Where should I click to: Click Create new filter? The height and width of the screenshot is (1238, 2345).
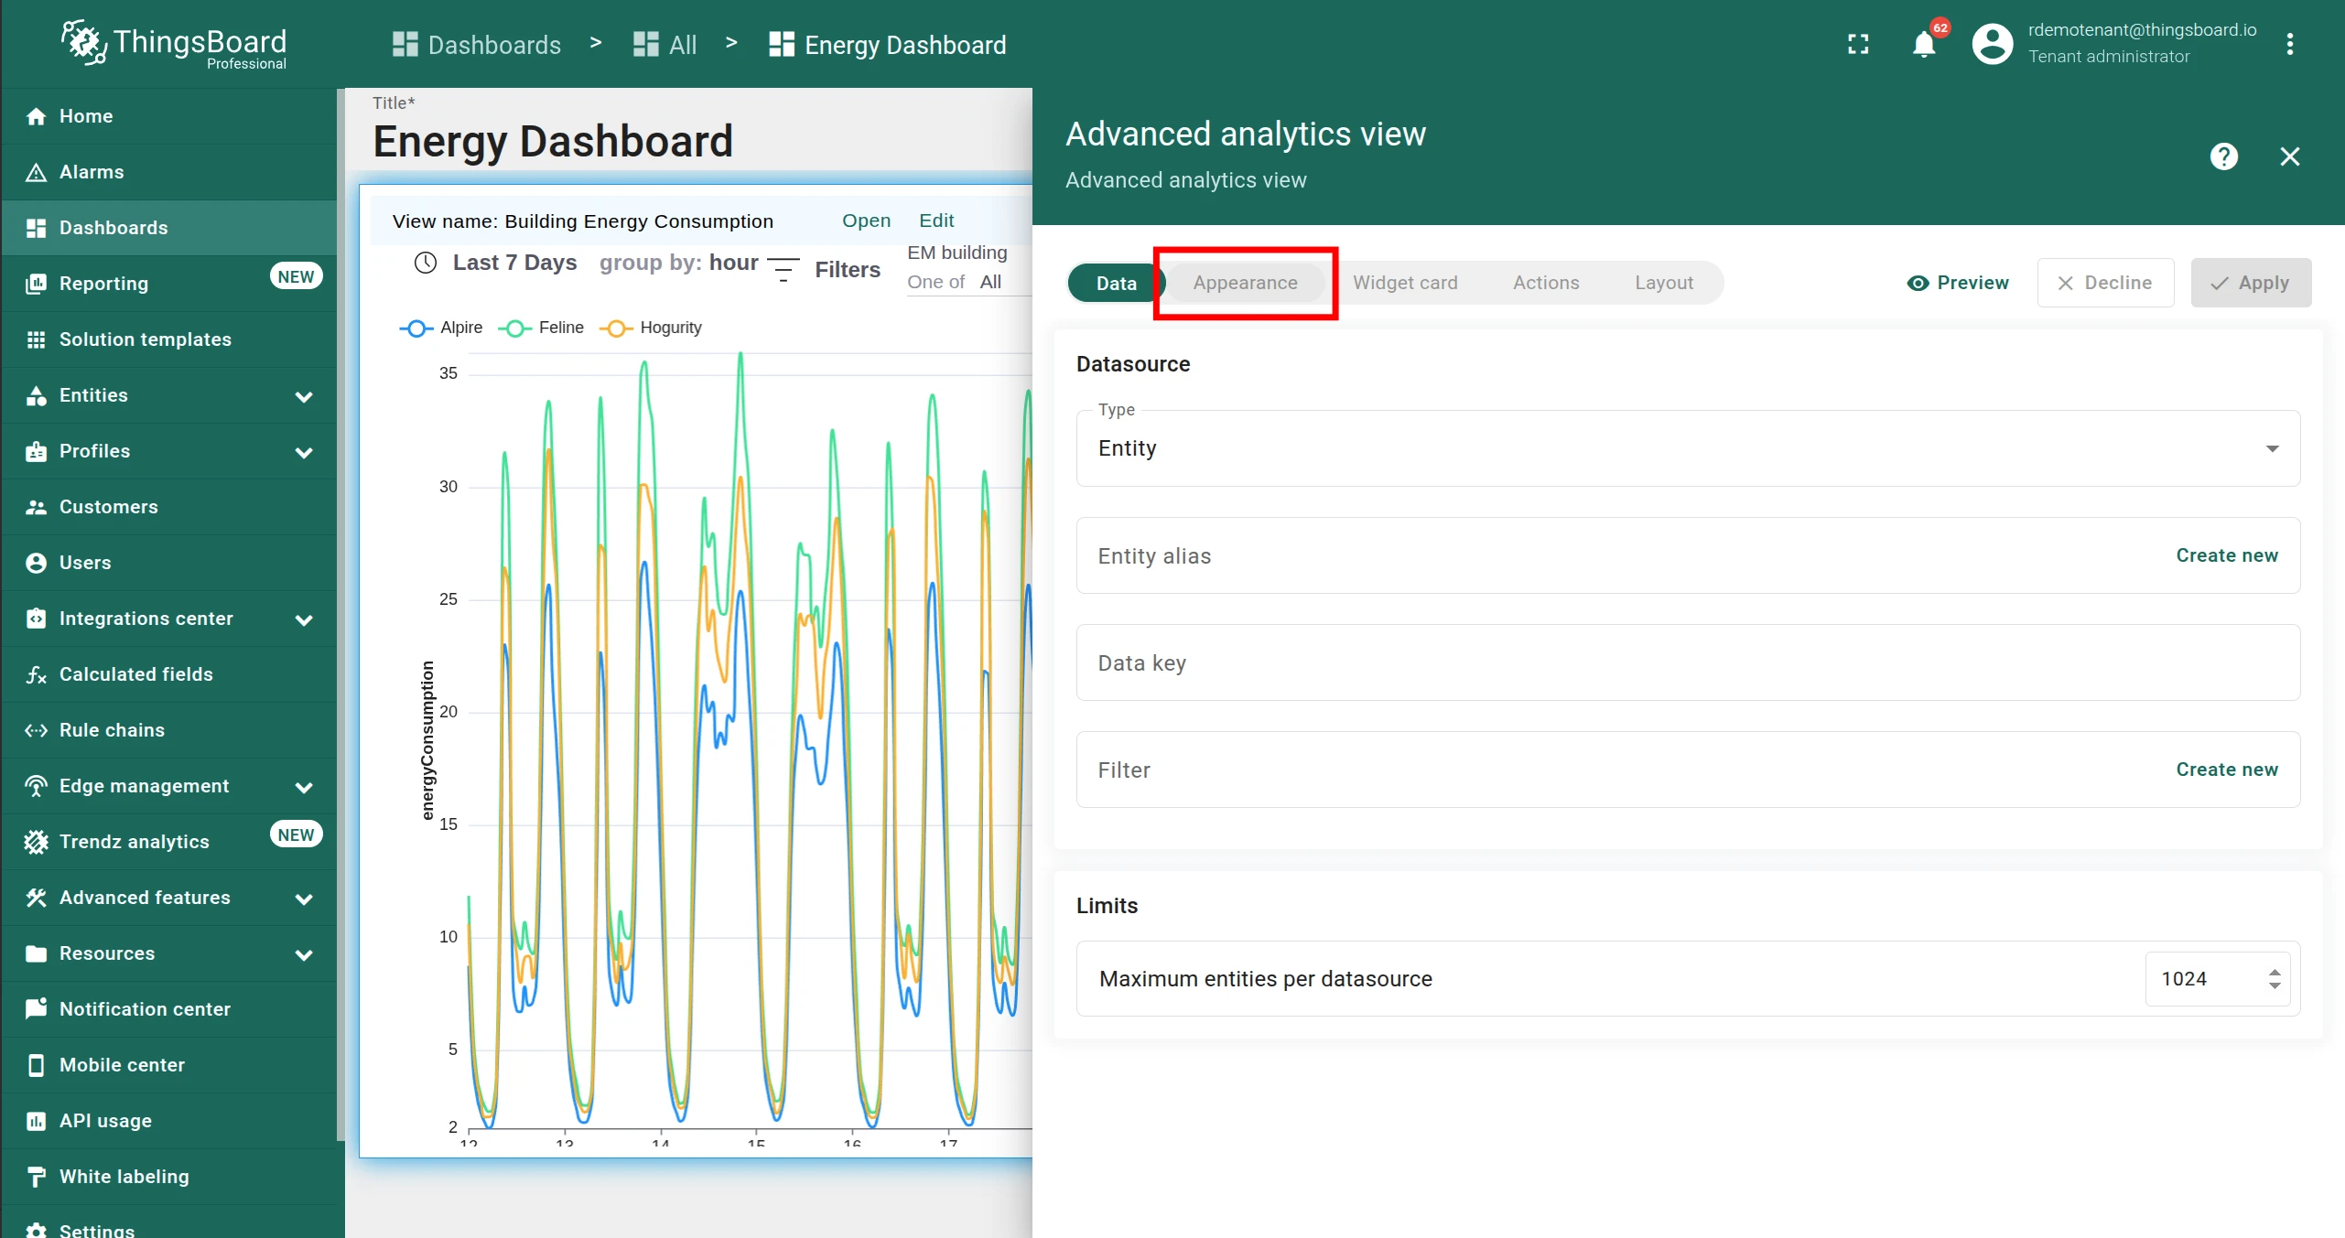[x=2226, y=770]
